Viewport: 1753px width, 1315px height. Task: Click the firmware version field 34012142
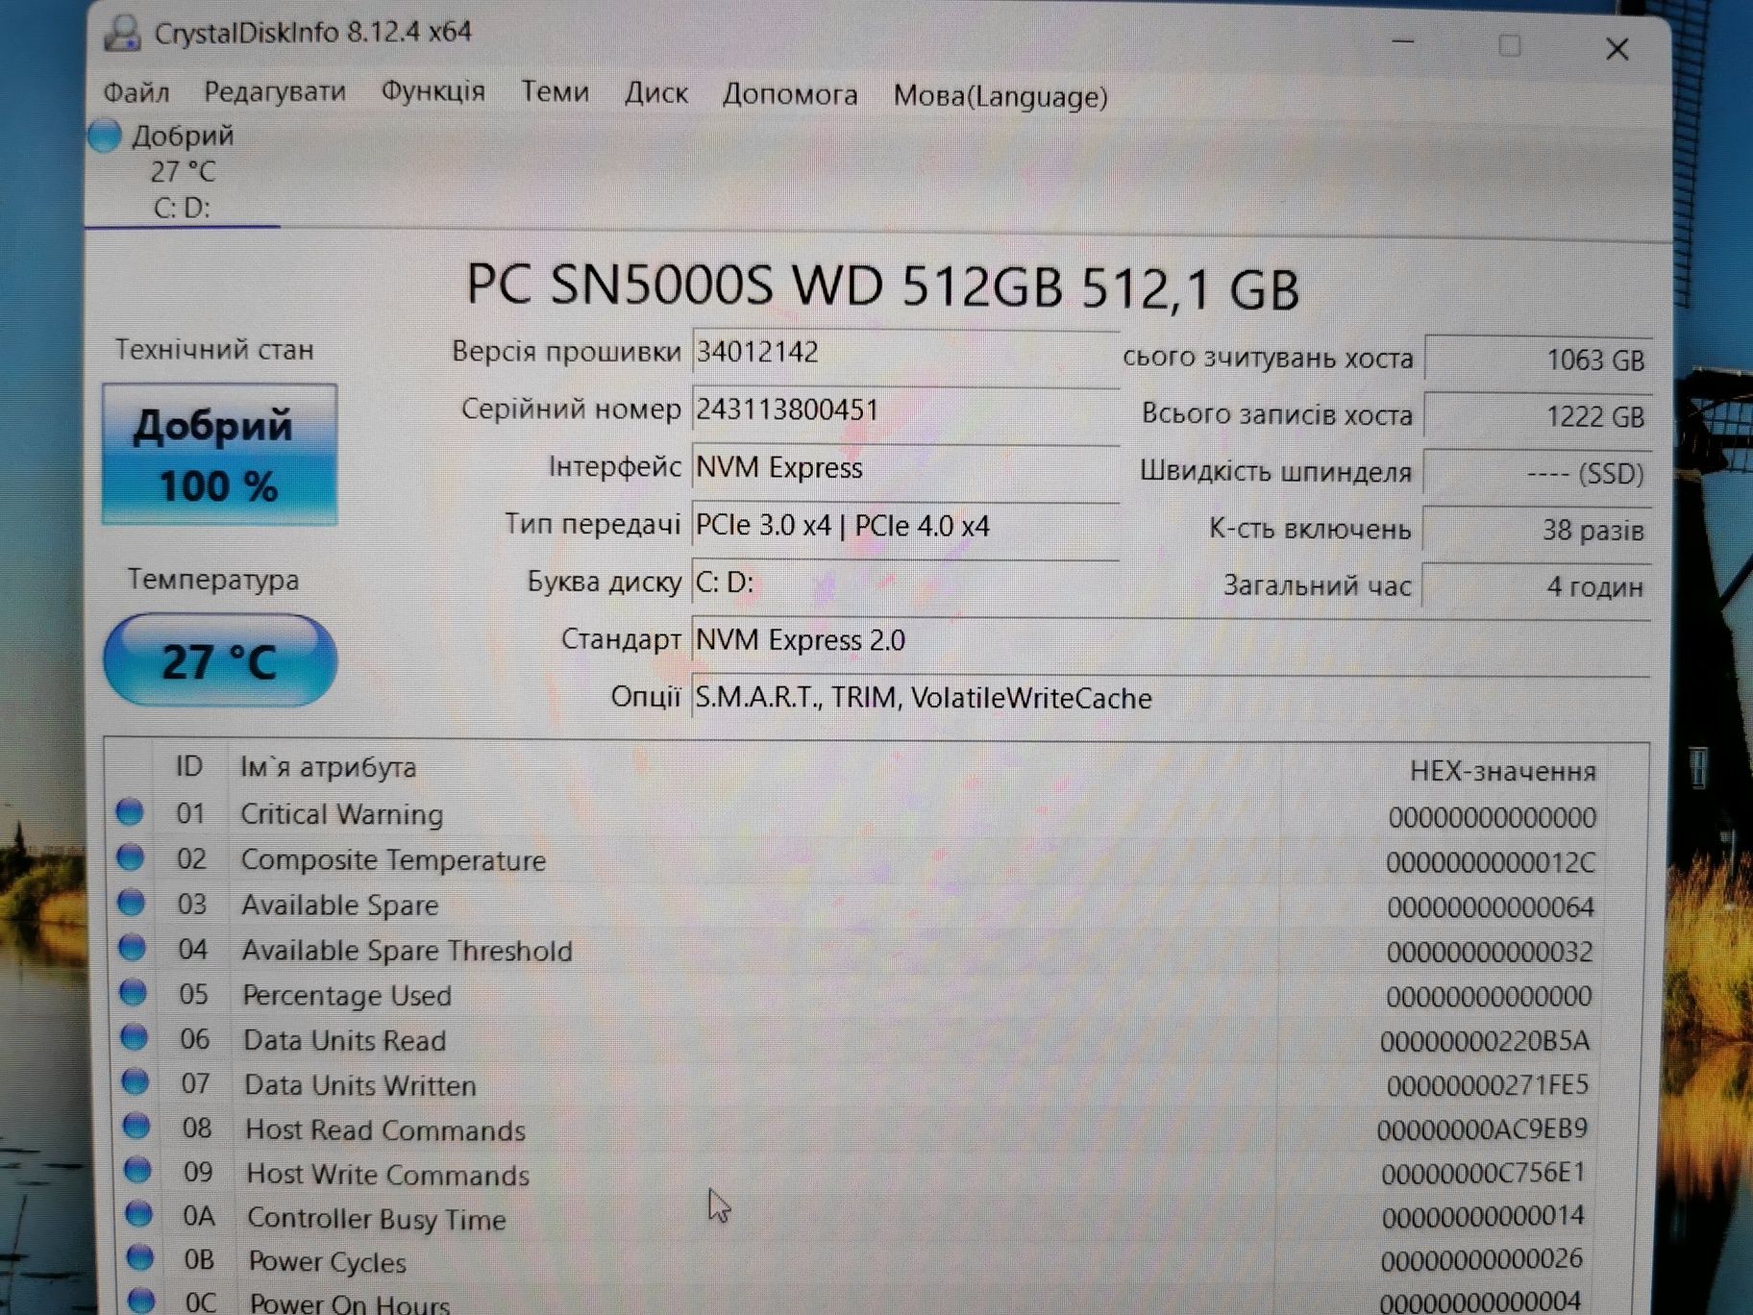point(905,352)
